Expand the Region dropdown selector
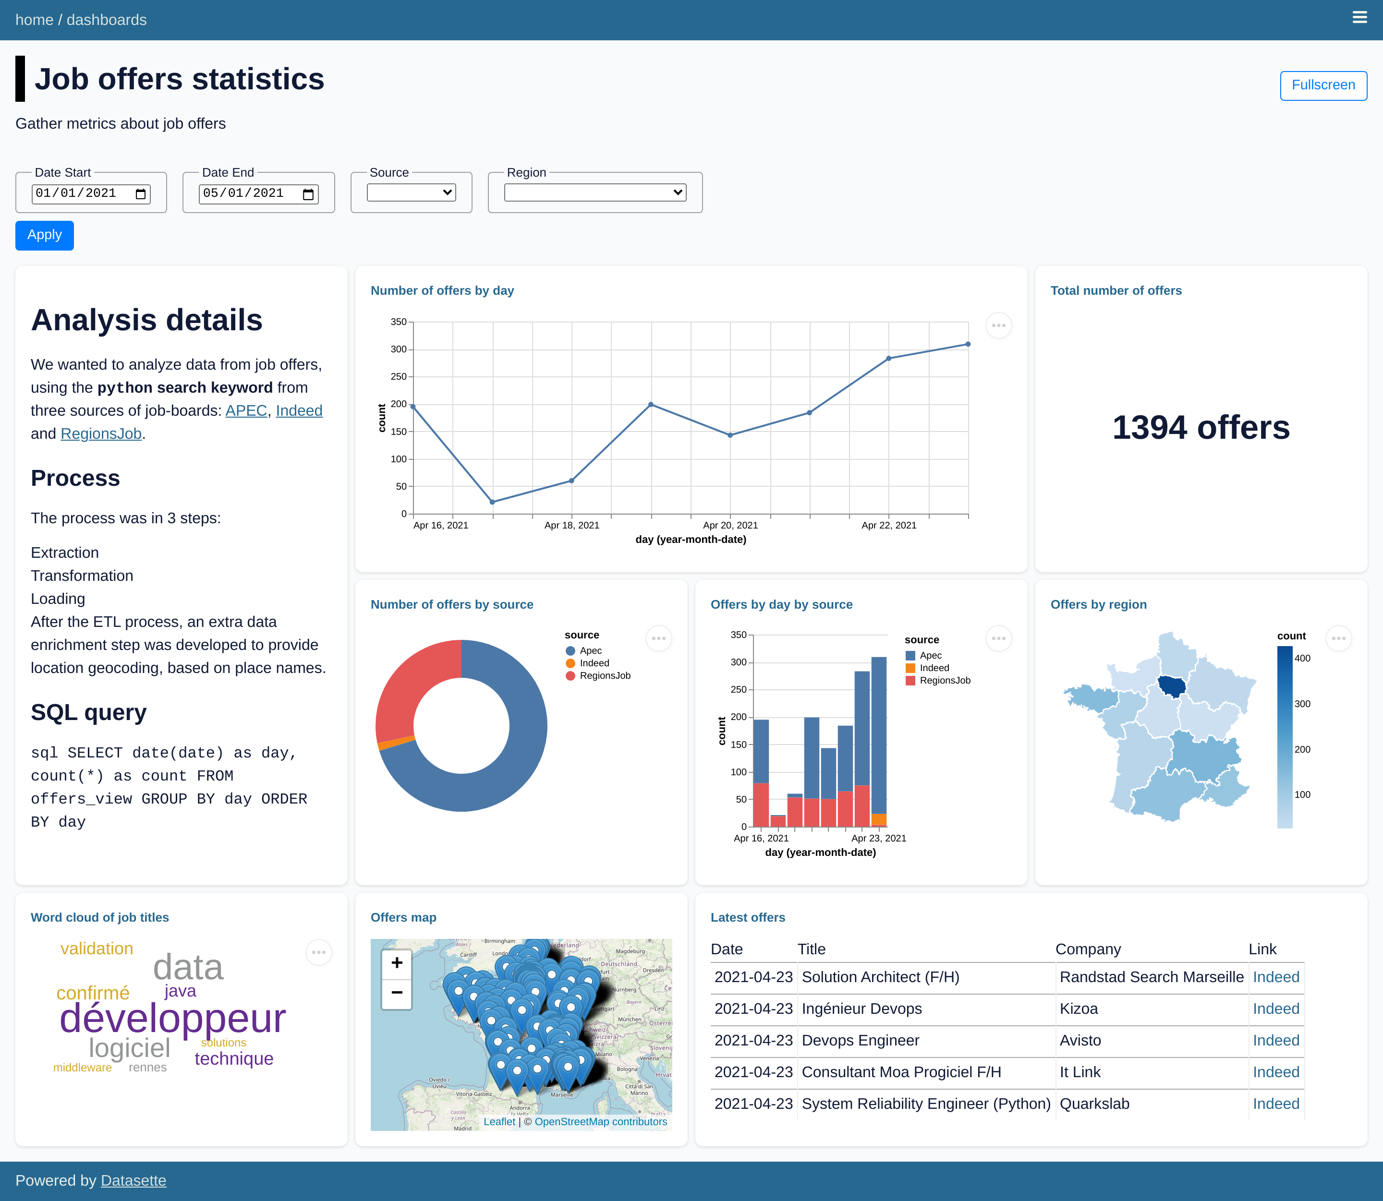1383x1201 pixels. coord(594,192)
